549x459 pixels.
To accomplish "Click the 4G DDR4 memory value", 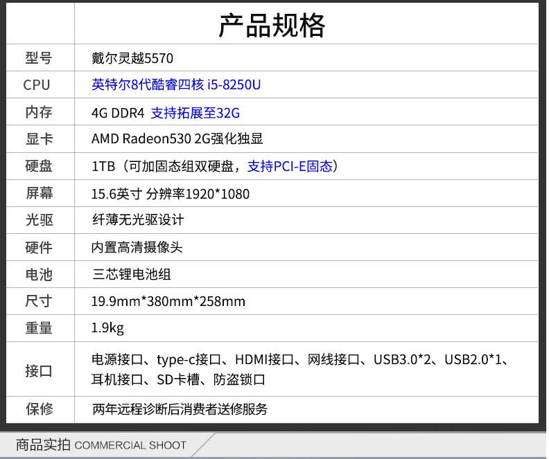I will 118,113.
